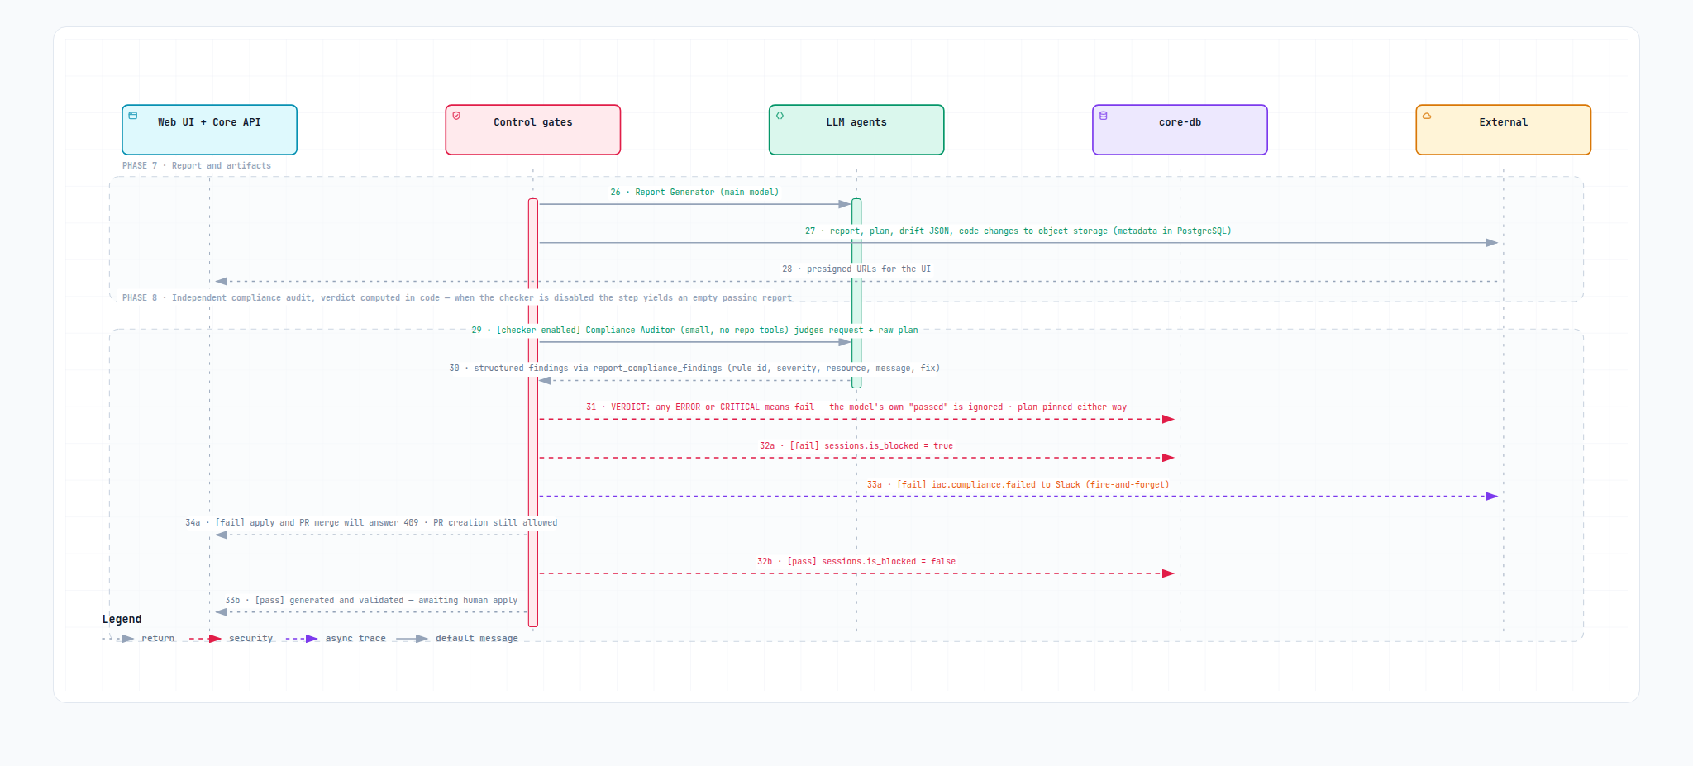
Task: Click the window icon in Web UI + Core API box
Action: click(133, 116)
